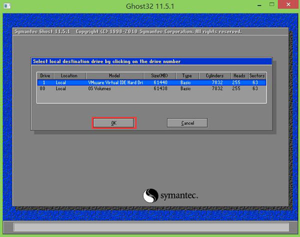Click the Cancel button

coord(187,123)
